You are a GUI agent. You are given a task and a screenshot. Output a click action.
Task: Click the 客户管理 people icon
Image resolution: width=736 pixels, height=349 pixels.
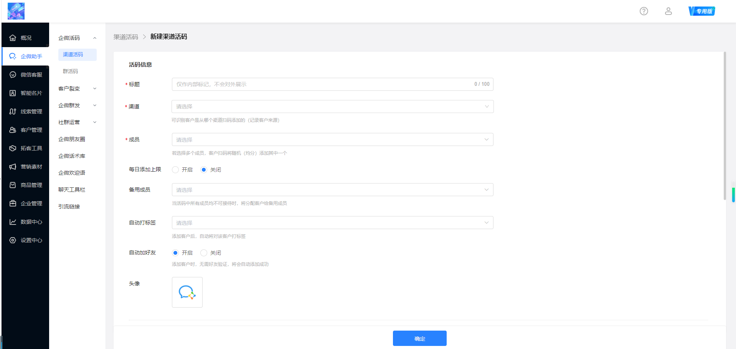[13, 130]
